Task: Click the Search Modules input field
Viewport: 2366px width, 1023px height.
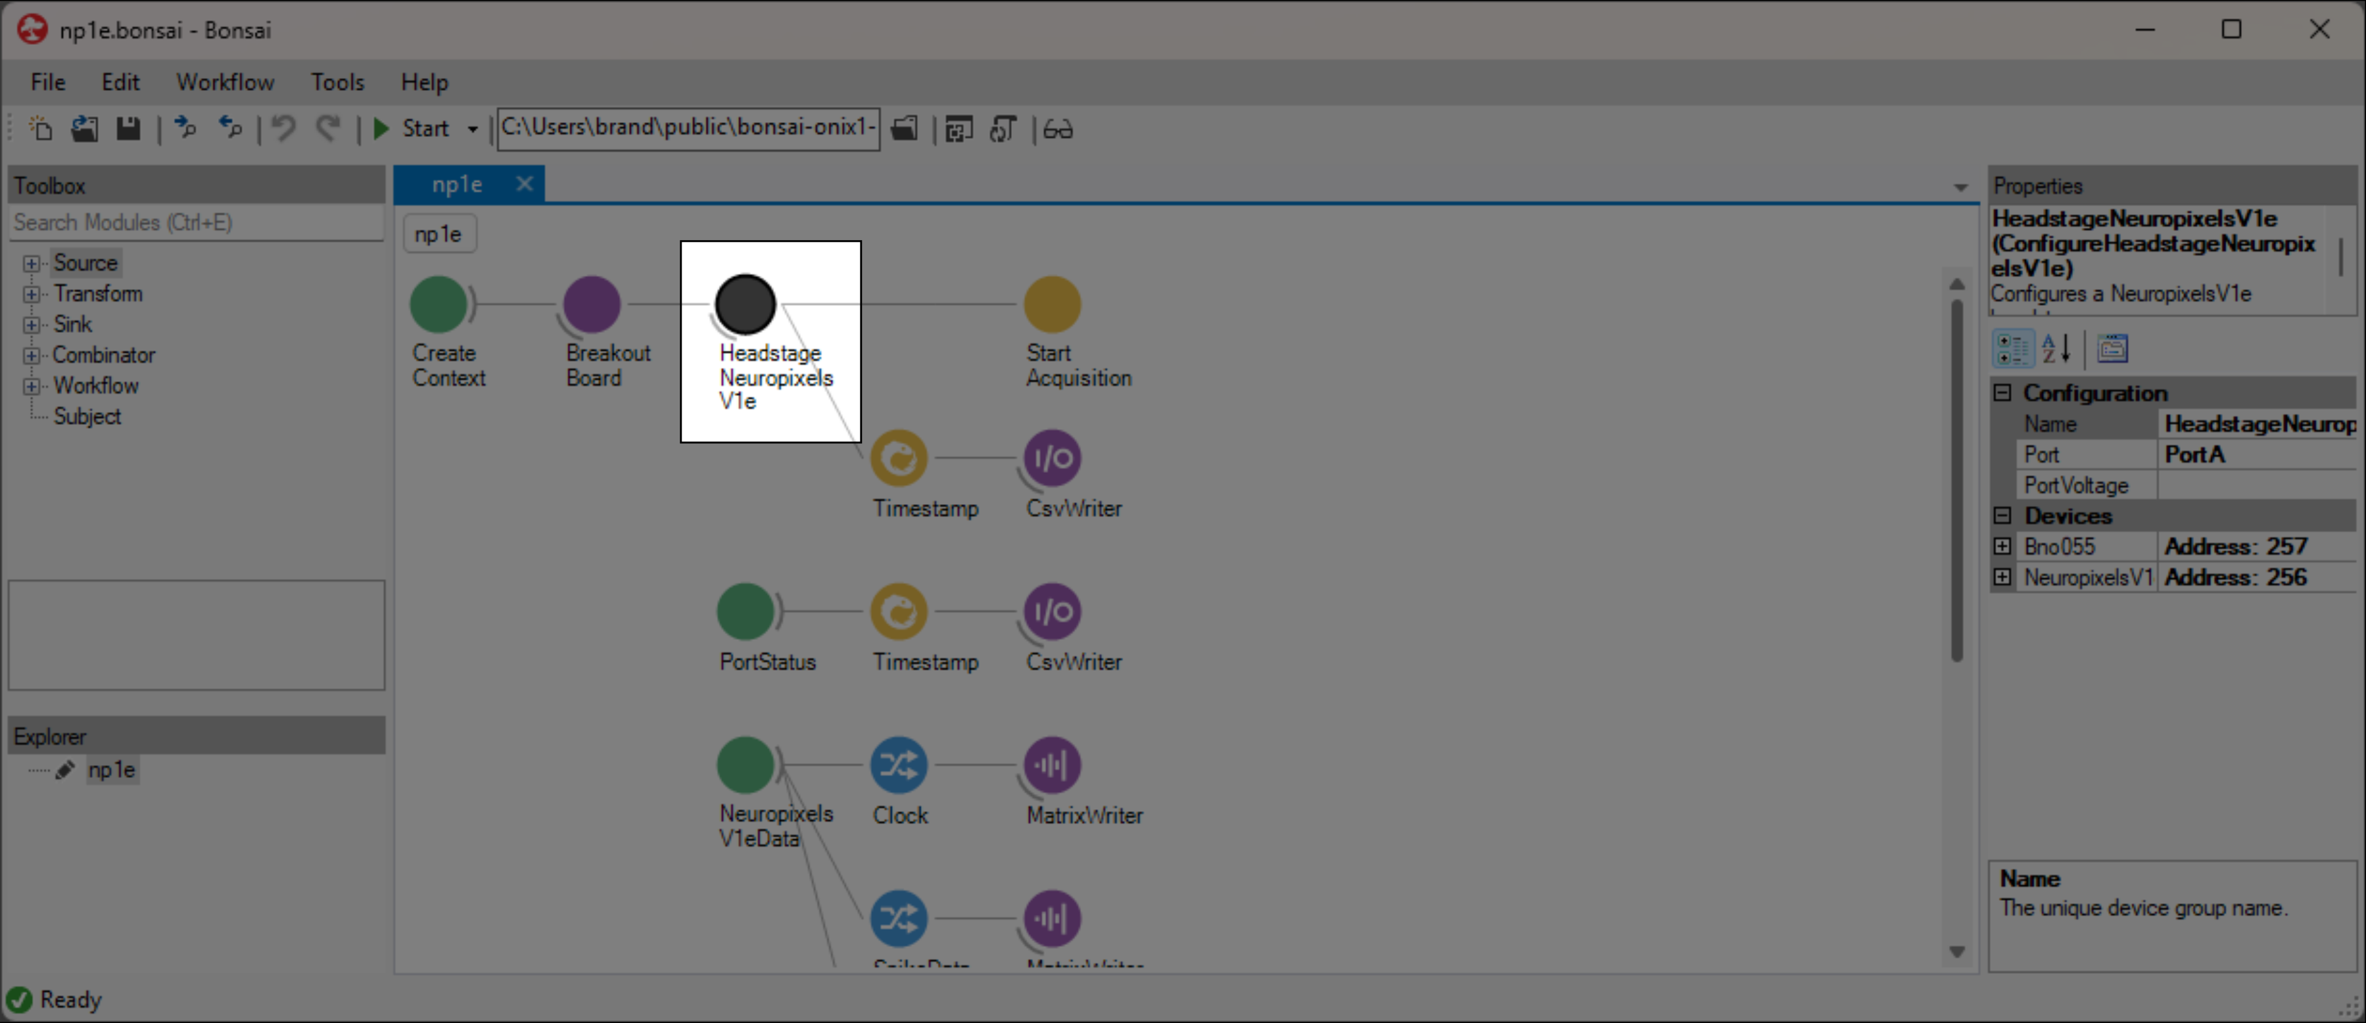Action: [196, 222]
